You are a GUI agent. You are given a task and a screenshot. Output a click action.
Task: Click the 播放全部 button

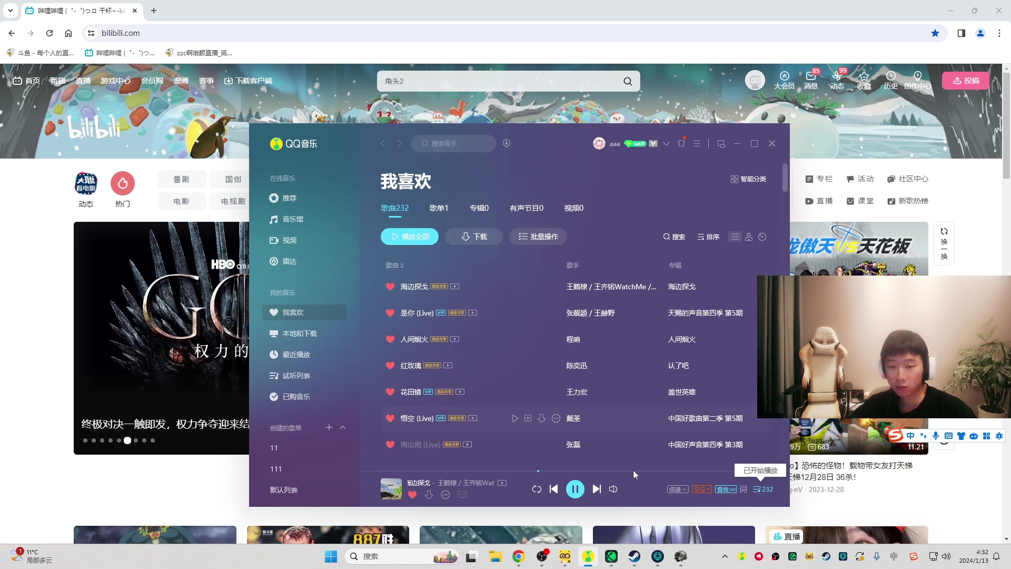click(x=410, y=237)
